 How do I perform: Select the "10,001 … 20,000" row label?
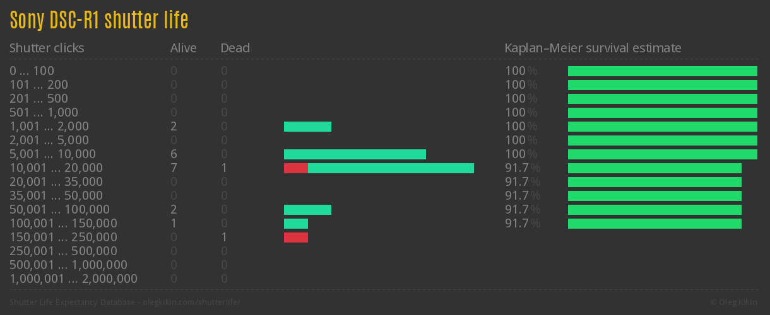click(56, 168)
